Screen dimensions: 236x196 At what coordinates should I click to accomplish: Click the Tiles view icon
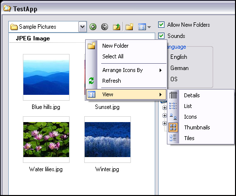coord(173,138)
